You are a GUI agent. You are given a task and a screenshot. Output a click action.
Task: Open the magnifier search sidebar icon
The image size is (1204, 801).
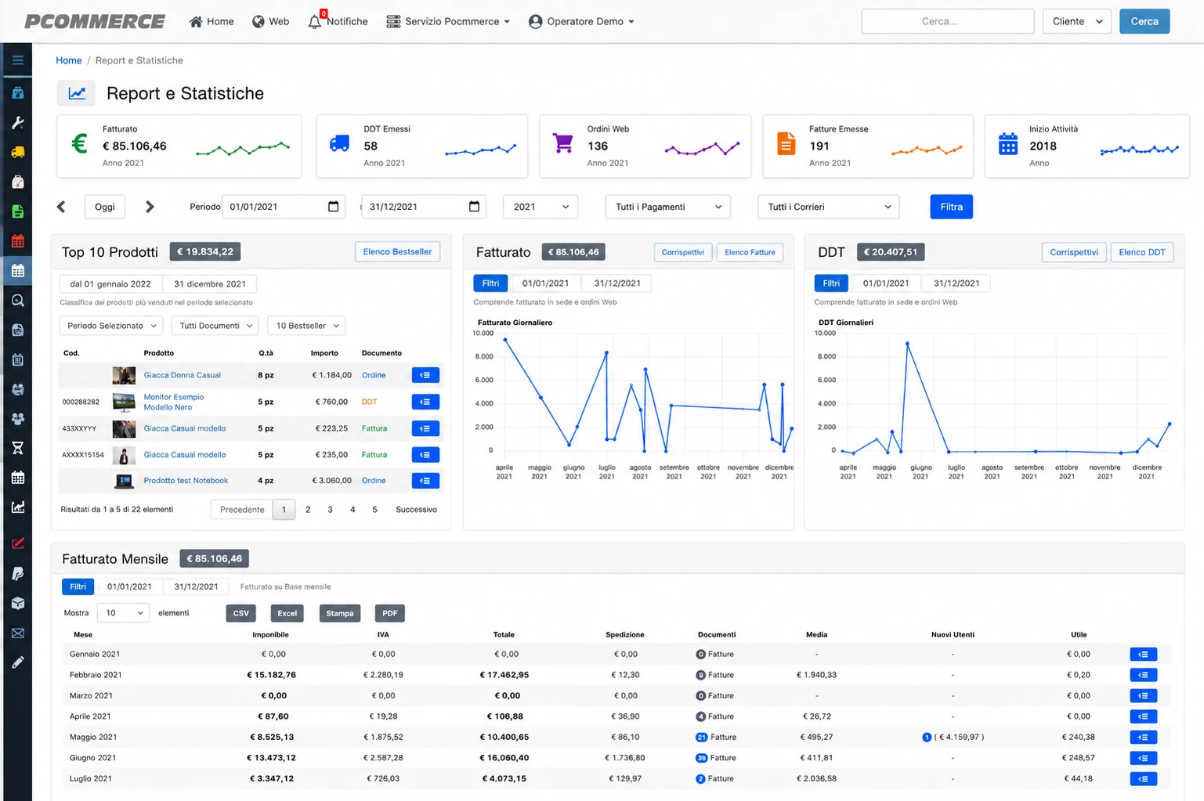[x=17, y=301]
